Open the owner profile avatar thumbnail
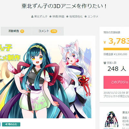The width and height of the screenshot is (129, 129). tap(112, 119)
